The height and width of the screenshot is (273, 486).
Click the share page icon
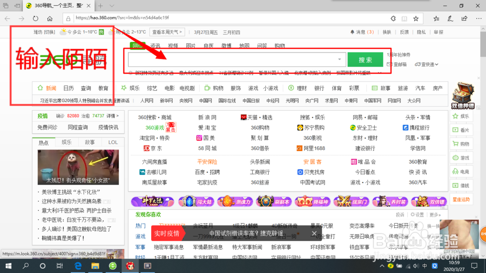click(464, 18)
